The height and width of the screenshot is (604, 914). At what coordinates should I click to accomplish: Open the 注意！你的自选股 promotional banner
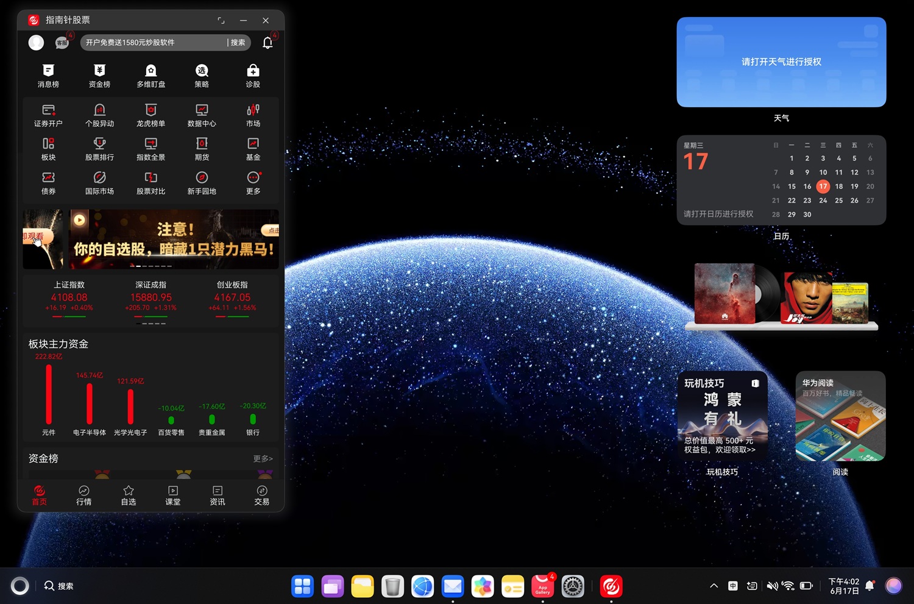click(174, 239)
